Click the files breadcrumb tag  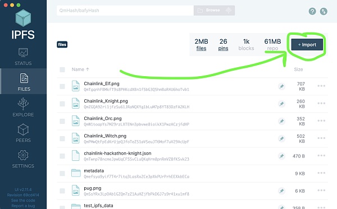62,45
